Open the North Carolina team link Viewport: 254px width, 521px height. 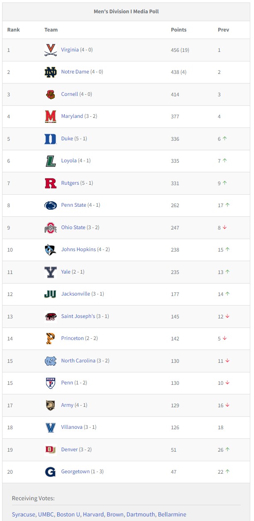pyautogui.click(x=78, y=361)
